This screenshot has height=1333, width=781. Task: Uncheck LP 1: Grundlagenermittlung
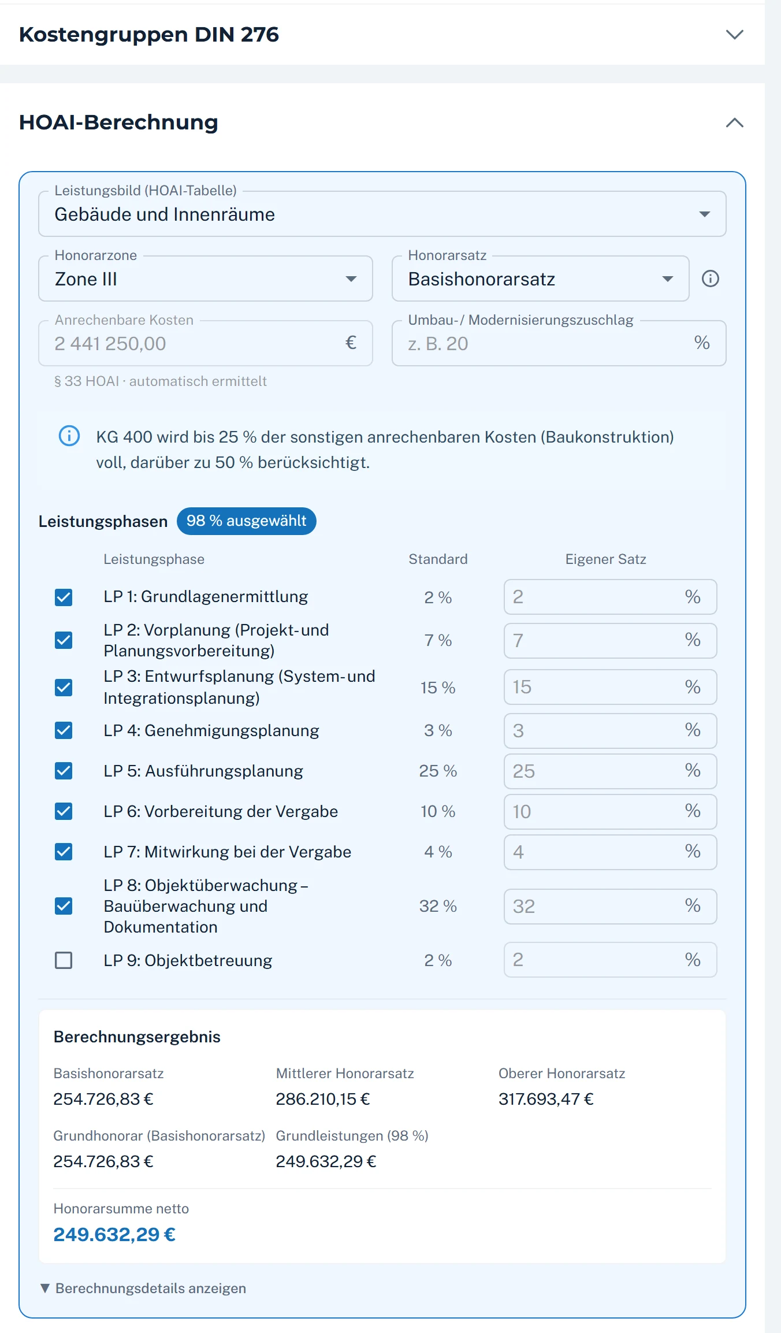click(x=64, y=597)
